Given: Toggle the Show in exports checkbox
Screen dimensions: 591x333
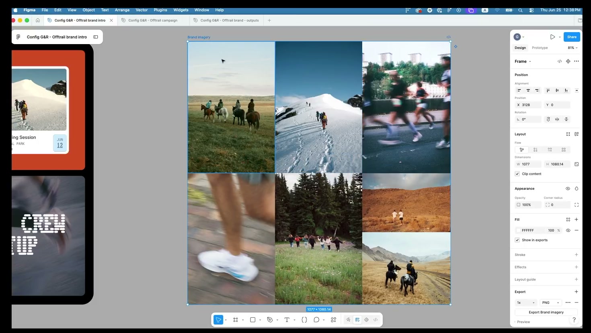Looking at the screenshot, I should (x=517, y=240).
